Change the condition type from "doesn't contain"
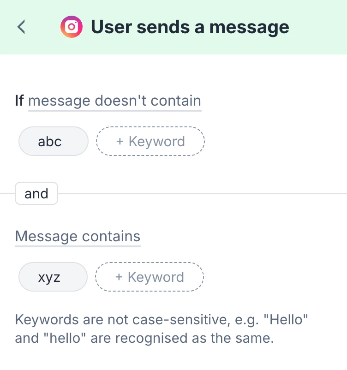The height and width of the screenshot is (370, 347). tap(114, 101)
